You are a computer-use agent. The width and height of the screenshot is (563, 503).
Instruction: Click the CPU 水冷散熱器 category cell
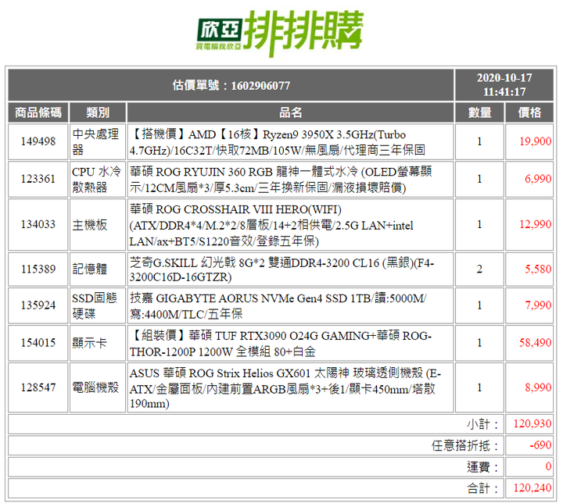pos(98,179)
